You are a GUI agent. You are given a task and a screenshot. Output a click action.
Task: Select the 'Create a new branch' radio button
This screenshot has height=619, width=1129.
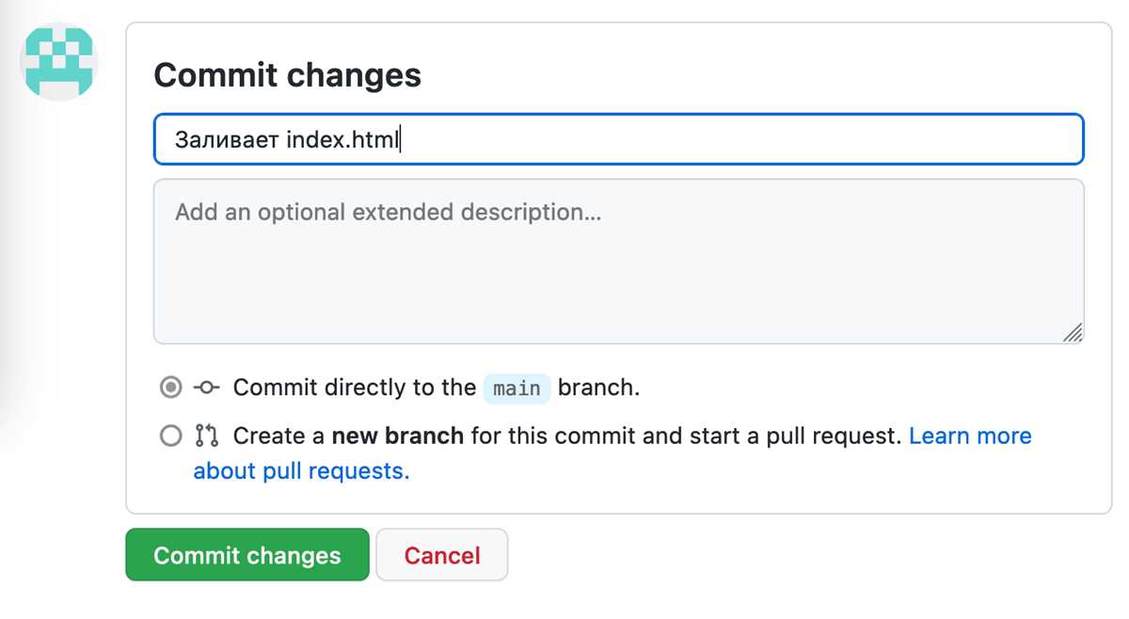tap(171, 436)
